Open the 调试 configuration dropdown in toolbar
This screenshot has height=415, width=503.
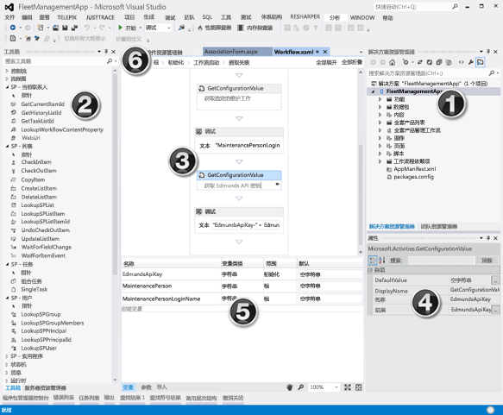coord(158,28)
